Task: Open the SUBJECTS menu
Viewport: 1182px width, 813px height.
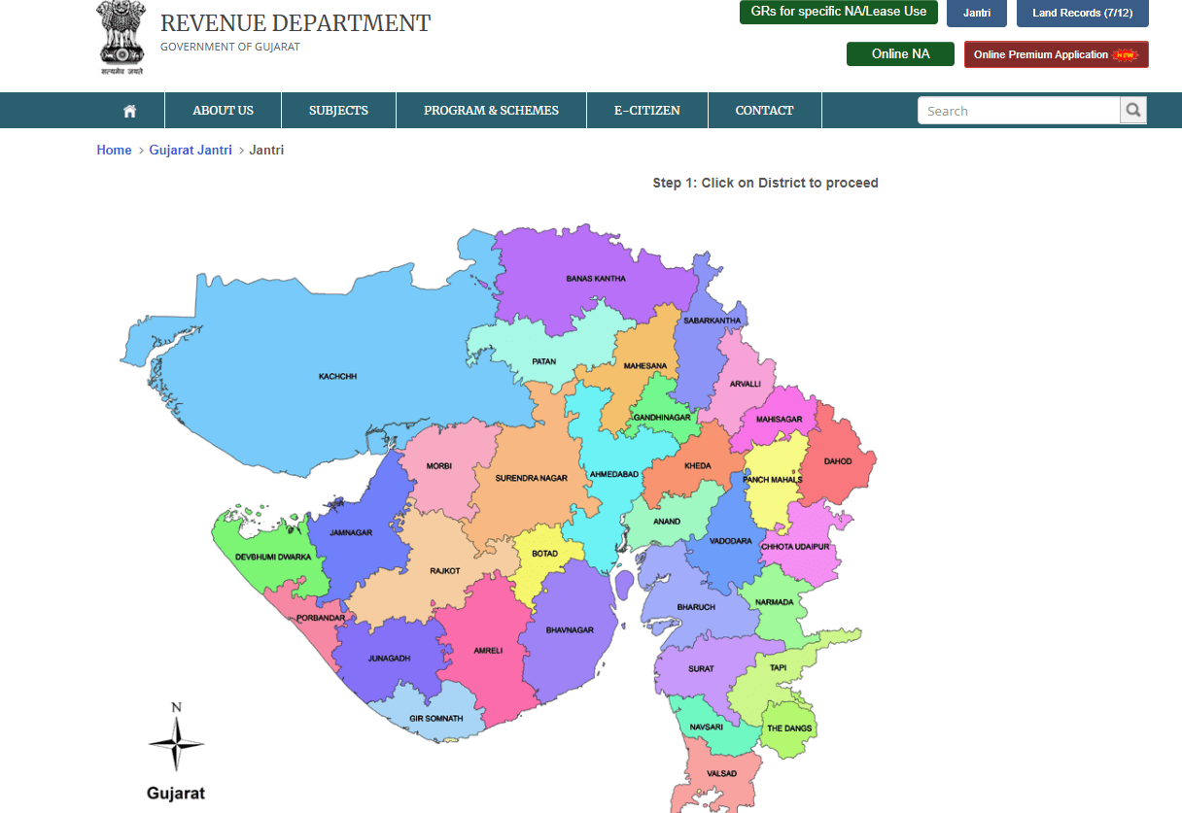Action: pos(337,110)
